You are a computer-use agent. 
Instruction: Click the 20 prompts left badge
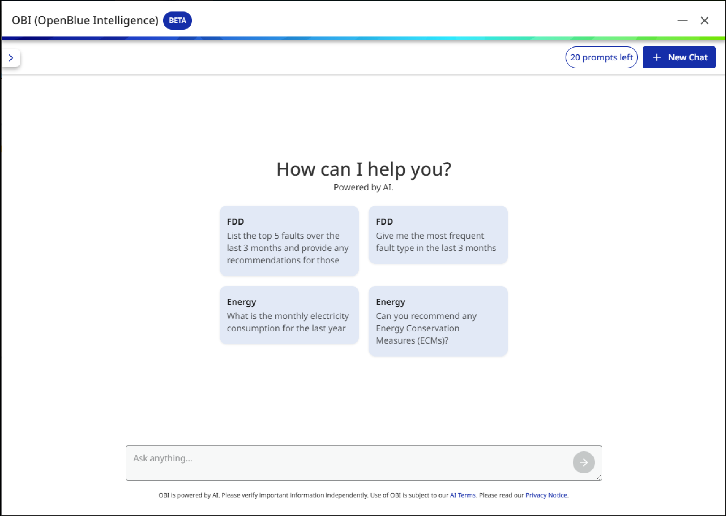[x=601, y=57]
